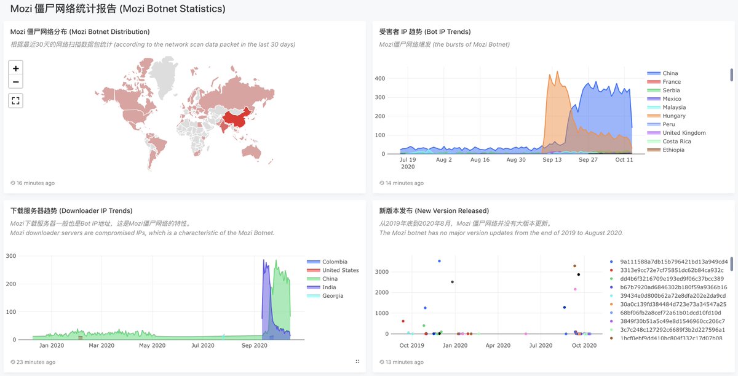Click the 'Jul 2020' label in version chart

[542, 345]
